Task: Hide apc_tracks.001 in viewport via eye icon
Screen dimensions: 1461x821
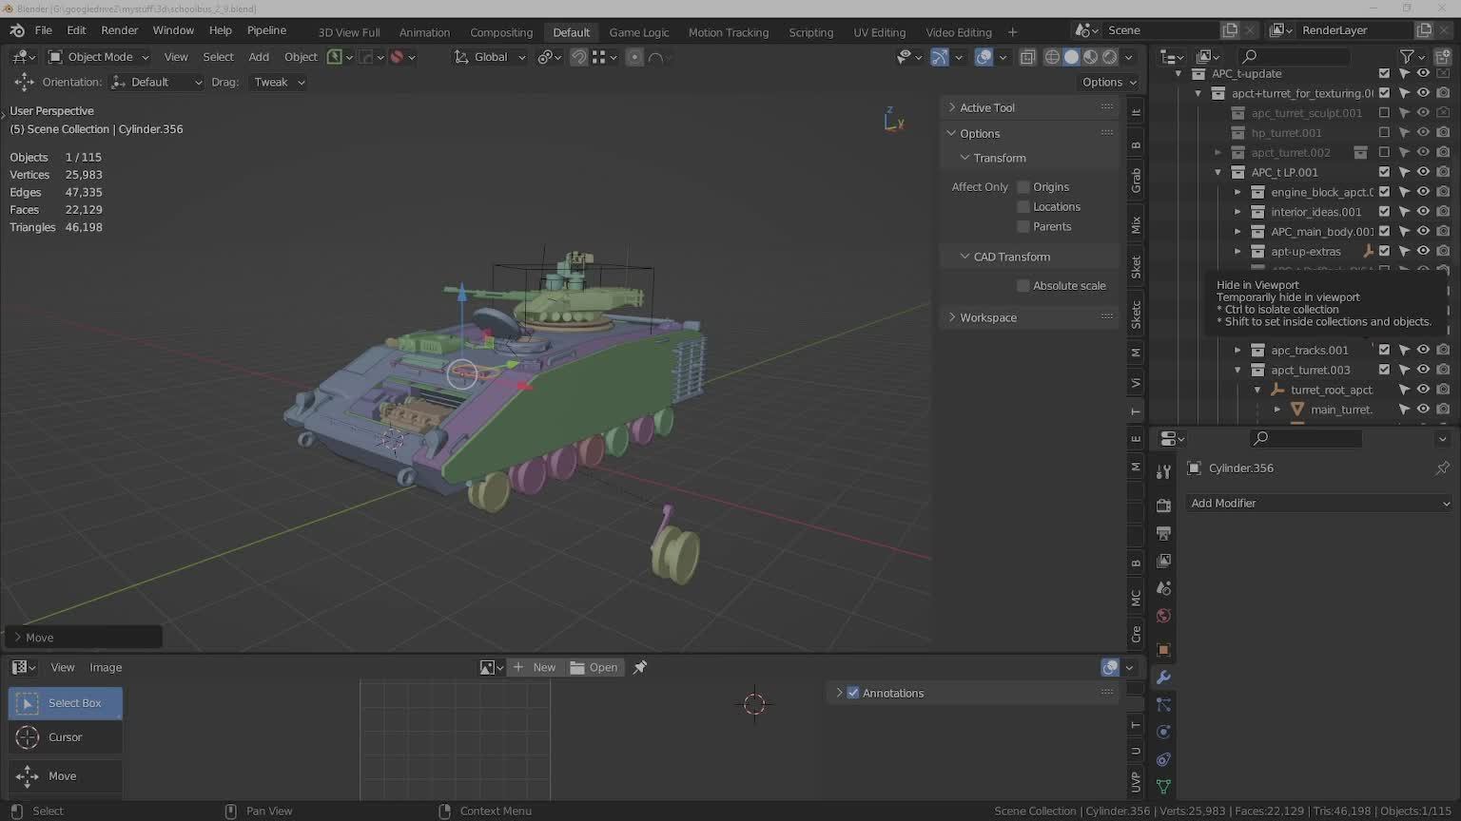Action: 1423,350
